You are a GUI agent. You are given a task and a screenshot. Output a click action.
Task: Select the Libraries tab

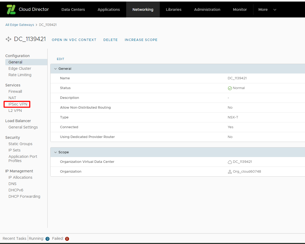(174, 9)
